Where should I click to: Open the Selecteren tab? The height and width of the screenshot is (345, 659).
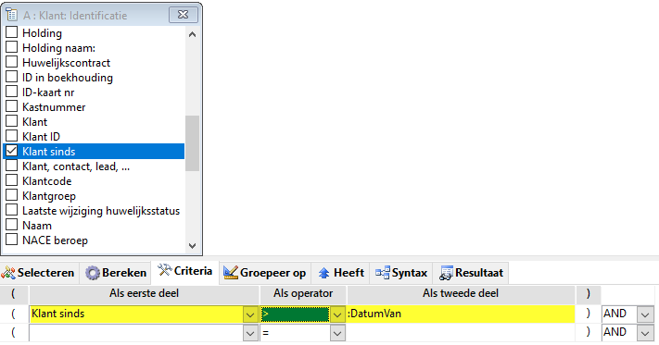coord(39,273)
